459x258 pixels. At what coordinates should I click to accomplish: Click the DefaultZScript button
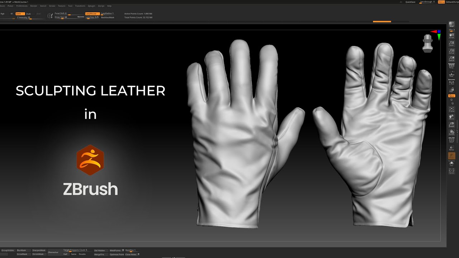click(453, 2)
